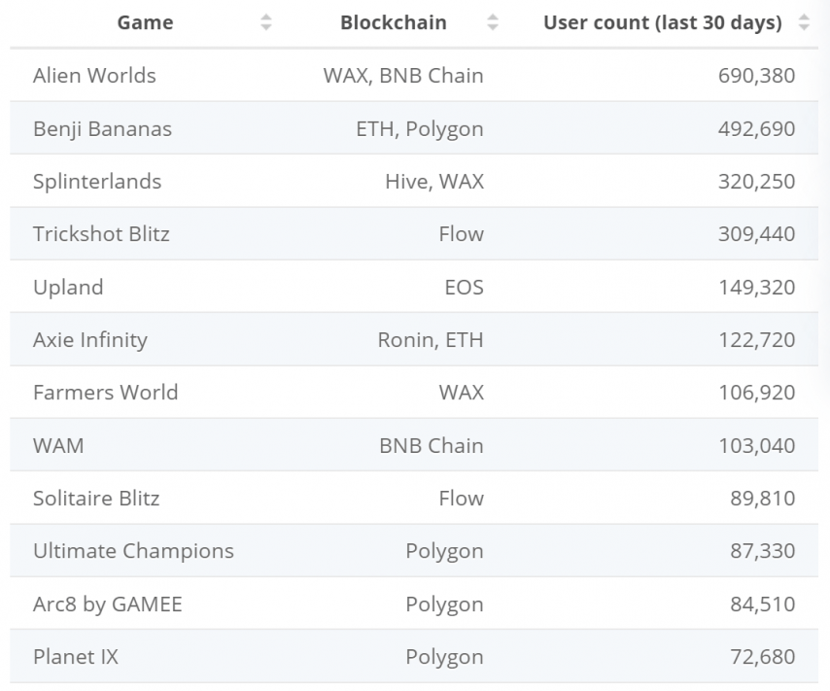Click the 690,380 user count cell
Screen dimensions: 830x691
[x=756, y=76]
